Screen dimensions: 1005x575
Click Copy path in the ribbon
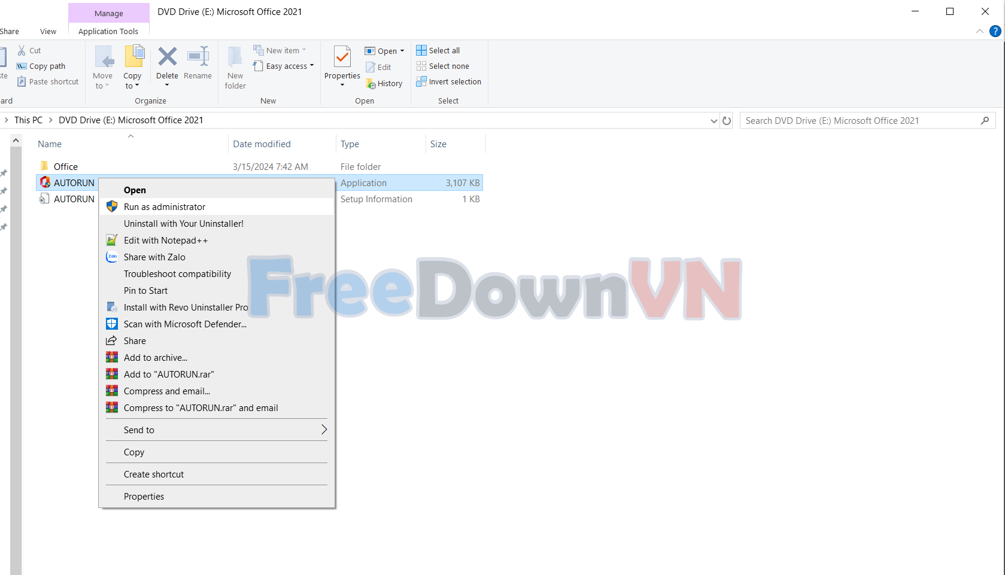pyautogui.click(x=47, y=66)
